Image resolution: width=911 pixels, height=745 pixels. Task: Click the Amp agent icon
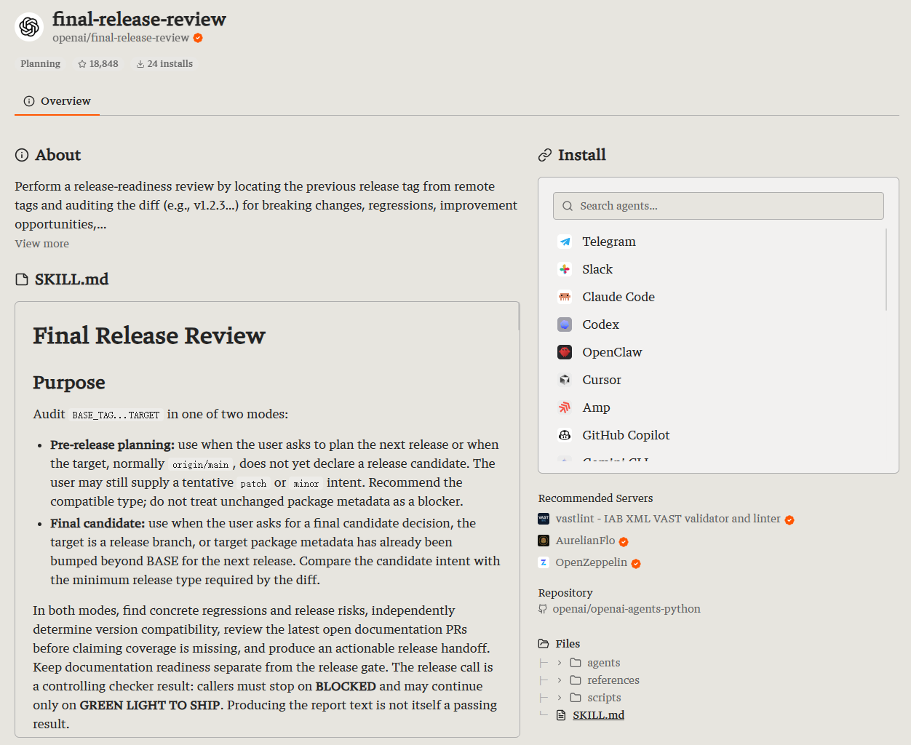[565, 407]
